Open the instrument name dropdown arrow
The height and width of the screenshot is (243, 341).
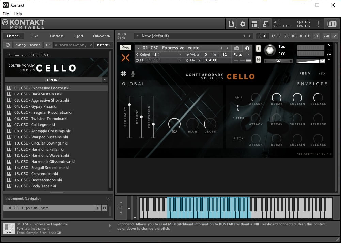click(138, 48)
